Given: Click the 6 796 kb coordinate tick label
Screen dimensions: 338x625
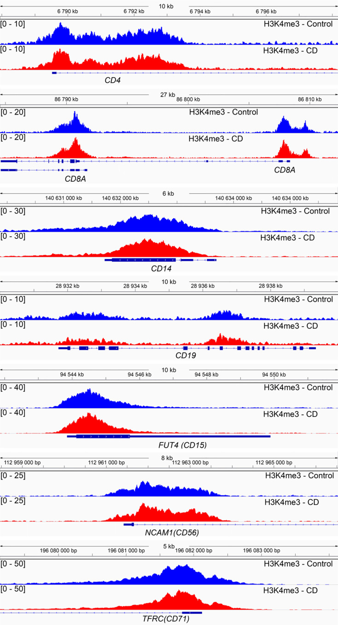Looking at the screenshot, I should click(265, 11).
